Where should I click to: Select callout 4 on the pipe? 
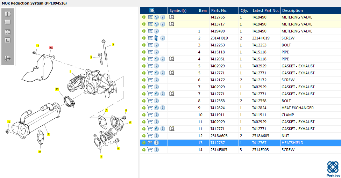coord(130,123)
